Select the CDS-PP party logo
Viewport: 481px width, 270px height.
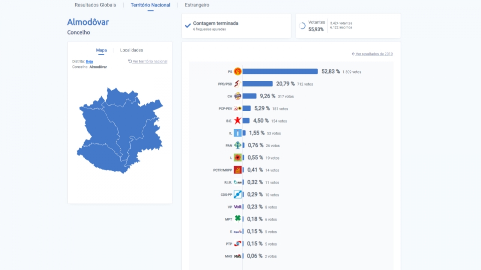(237, 194)
